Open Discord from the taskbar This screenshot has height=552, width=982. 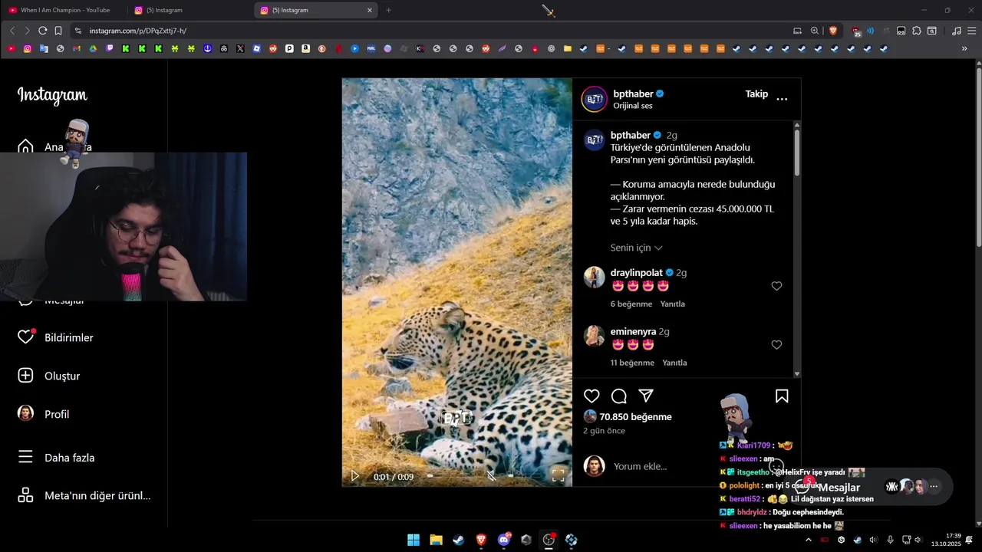tap(504, 540)
